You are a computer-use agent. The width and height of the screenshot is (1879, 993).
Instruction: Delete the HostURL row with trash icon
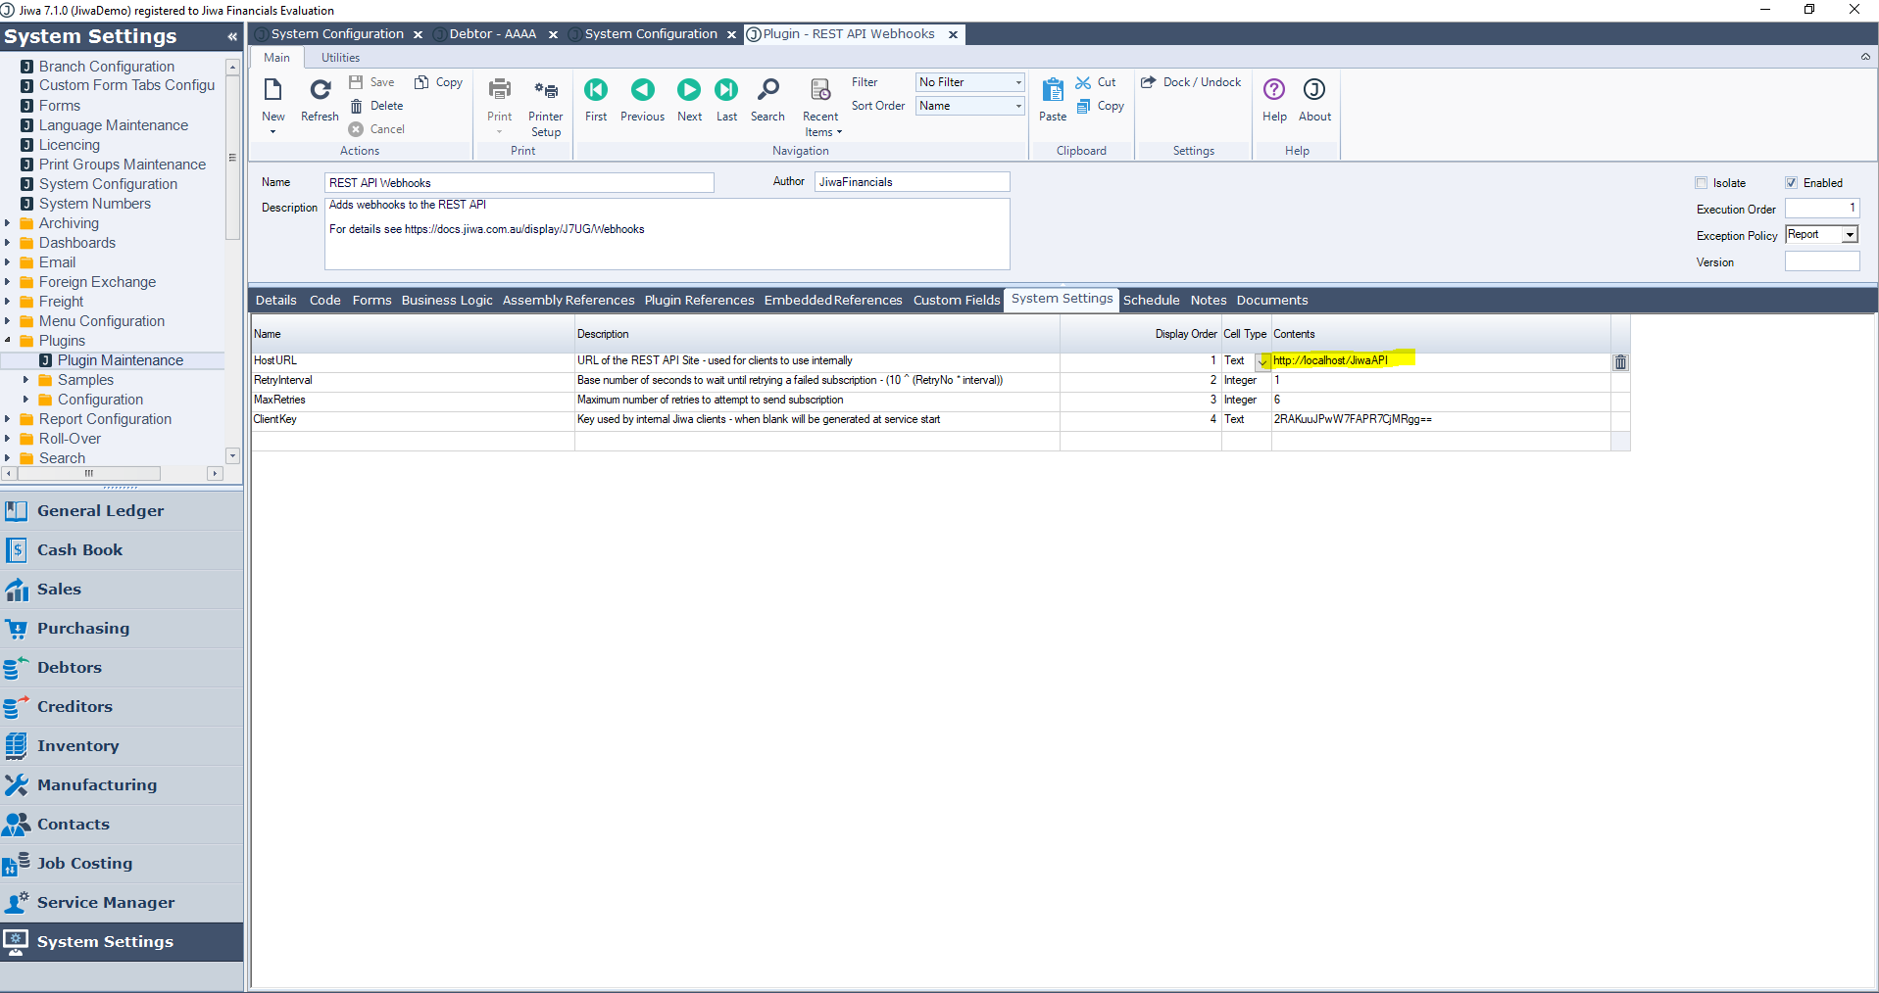point(1620,362)
